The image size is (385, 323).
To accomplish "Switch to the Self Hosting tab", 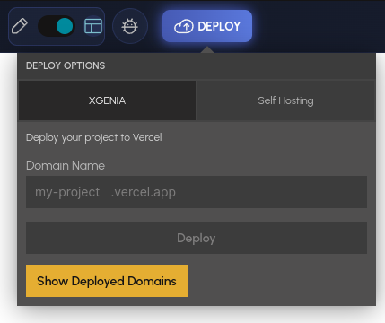I will [285, 100].
